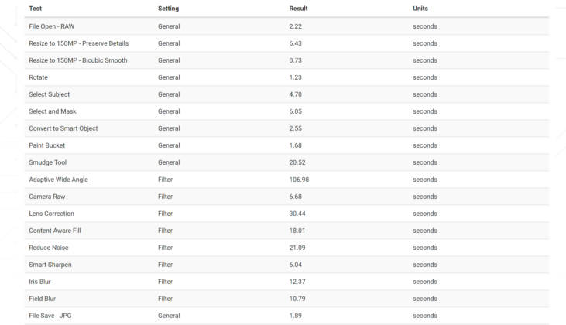Click Resize to 150MP - Preserve Details
Viewport: 566px width, 325px height.
point(78,43)
